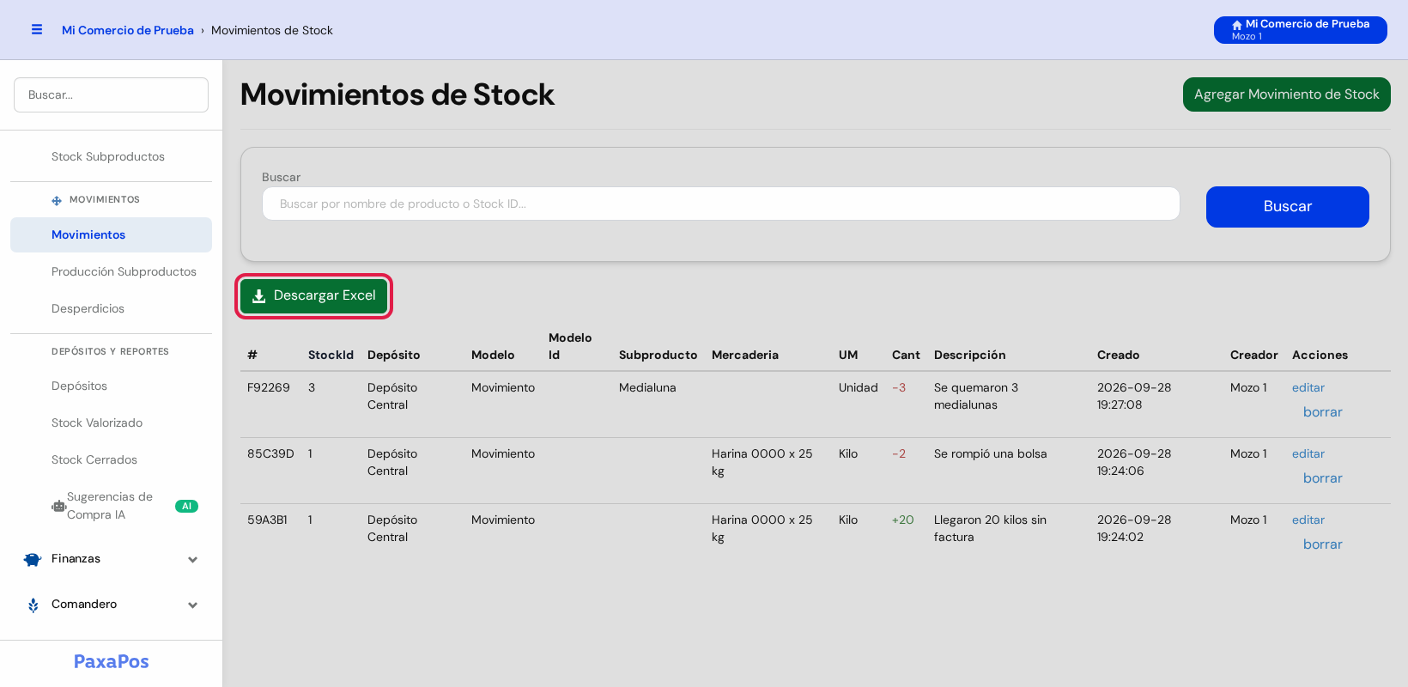Select Movimientos sidebar item
The image size is (1408, 687).
point(111,234)
